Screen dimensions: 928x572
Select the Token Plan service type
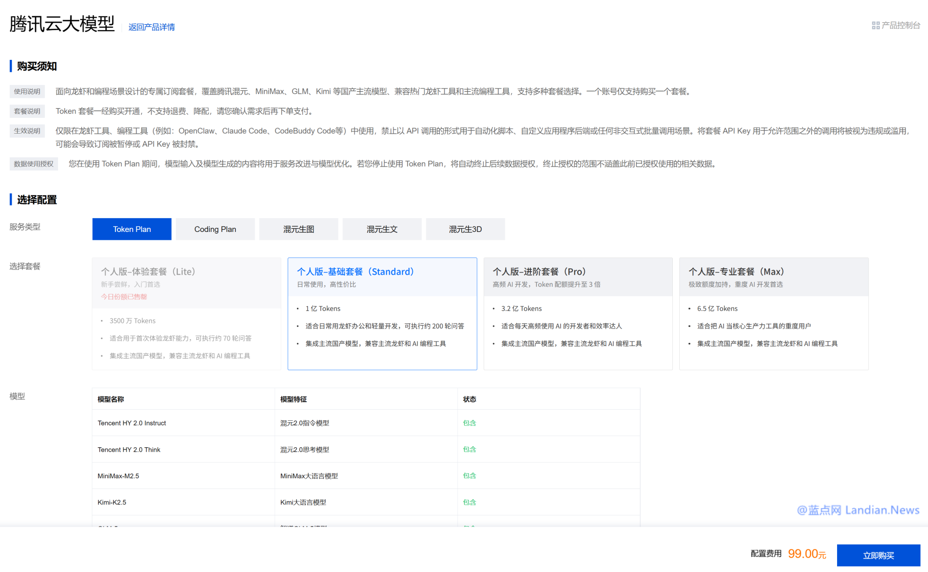coord(132,229)
